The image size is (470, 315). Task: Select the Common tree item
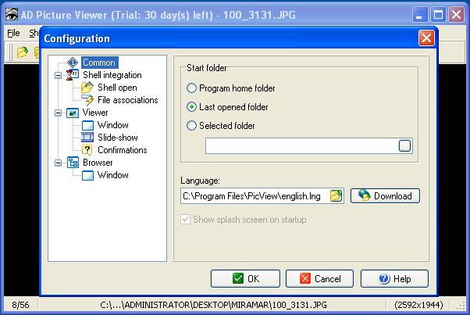[x=100, y=63]
